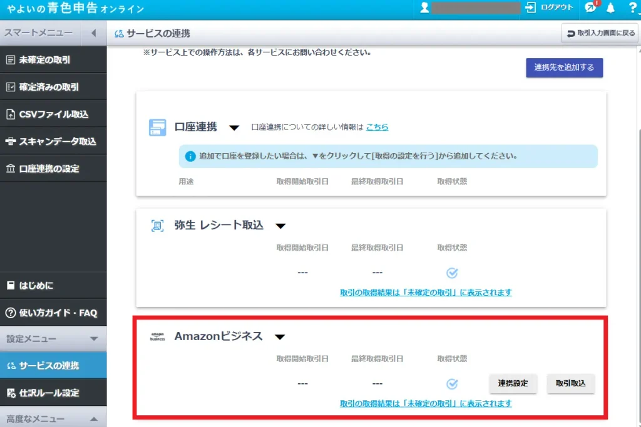Open the notifications bell icon
This screenshot has width=641, height=427.
610,8
